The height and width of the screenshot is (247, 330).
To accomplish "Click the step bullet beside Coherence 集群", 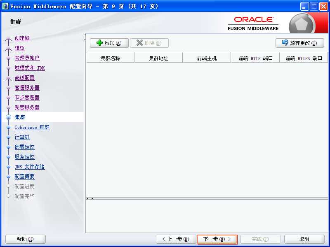I will pyautogui.click(x=8, y=127).
